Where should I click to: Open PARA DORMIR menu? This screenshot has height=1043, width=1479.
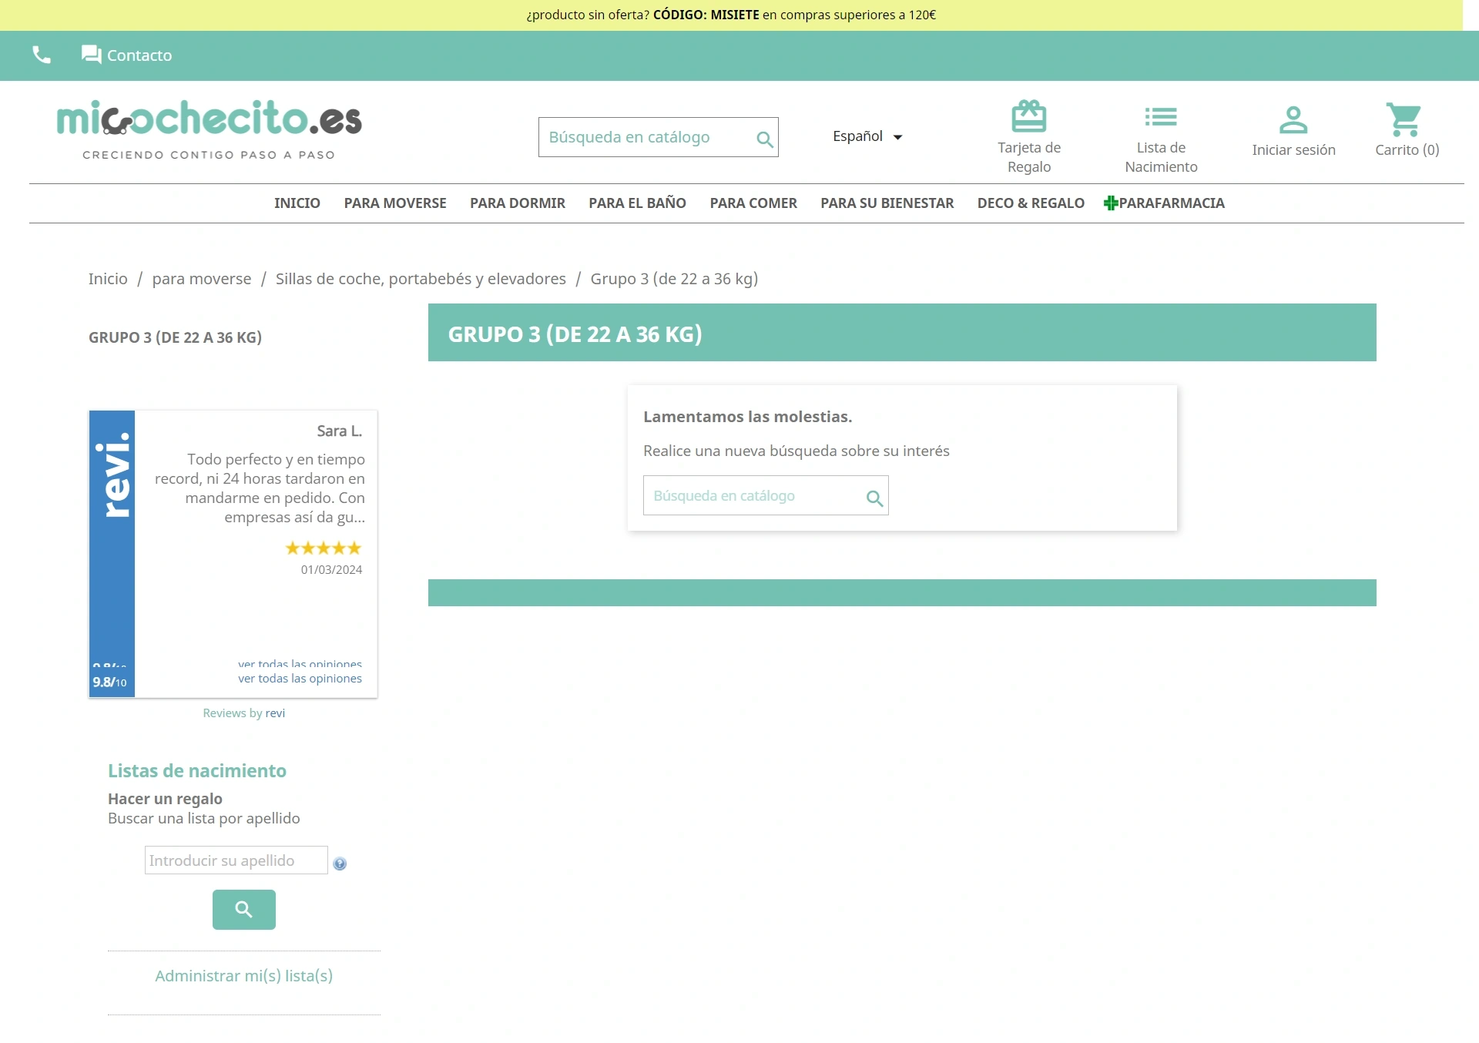(518, 203)
